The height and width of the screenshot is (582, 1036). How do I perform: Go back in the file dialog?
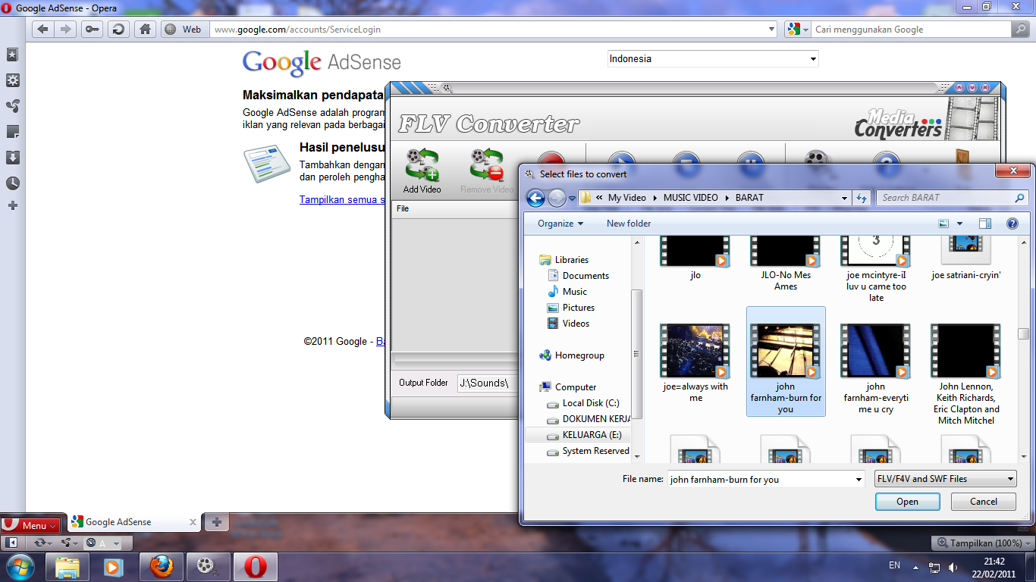(x=535, y=198)
